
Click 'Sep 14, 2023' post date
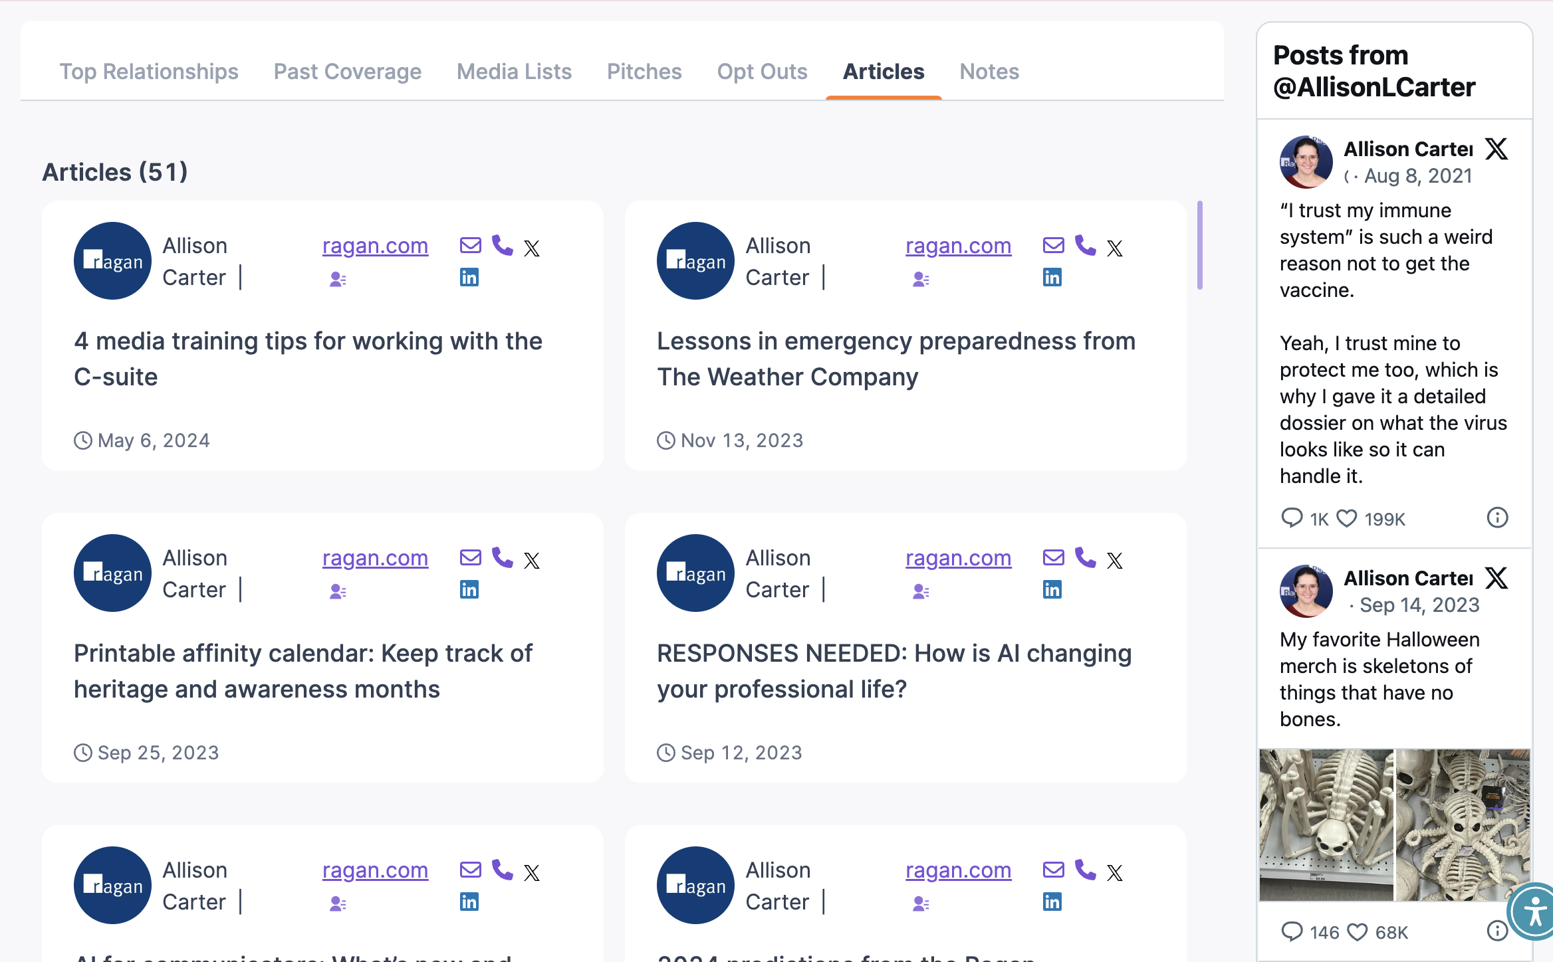pos(1419,605)
